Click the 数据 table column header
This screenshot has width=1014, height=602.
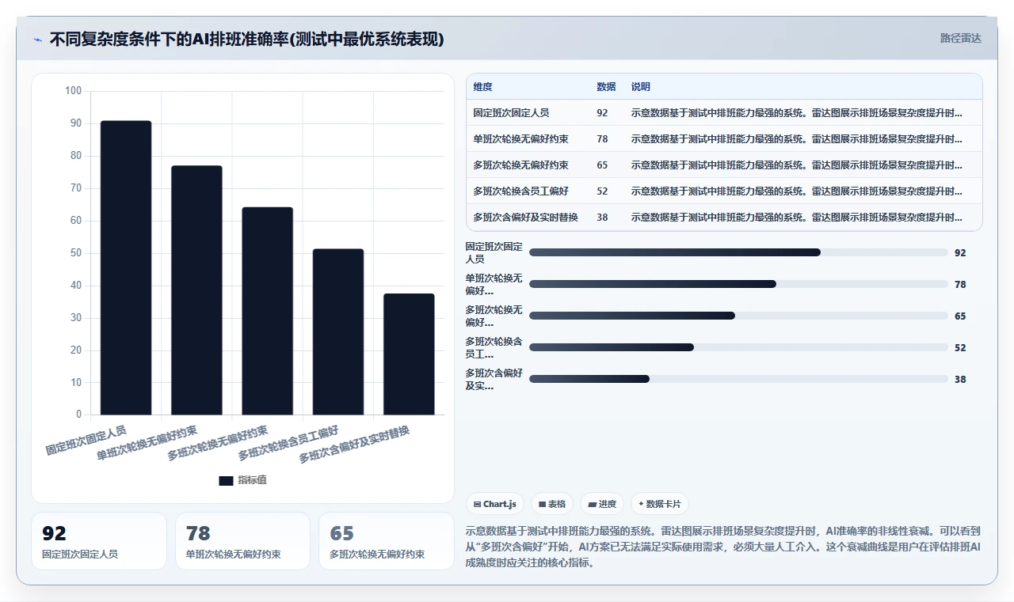pyautogui.click(x=606, y=87)
